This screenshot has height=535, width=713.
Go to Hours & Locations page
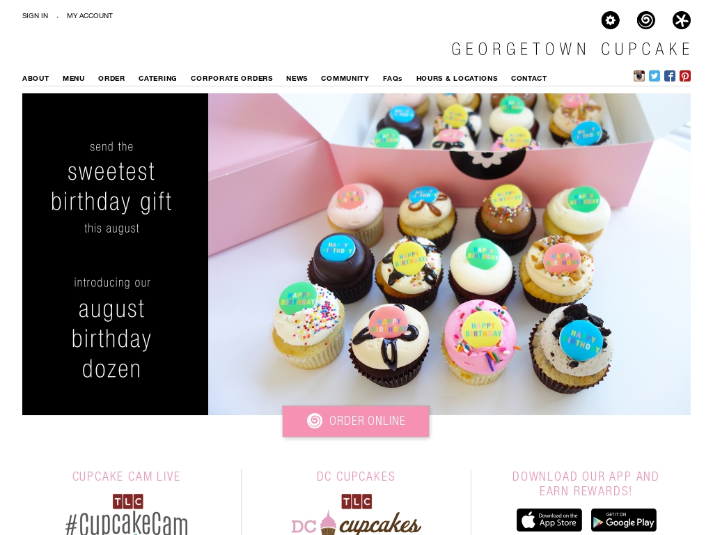[x=457, y=78]
